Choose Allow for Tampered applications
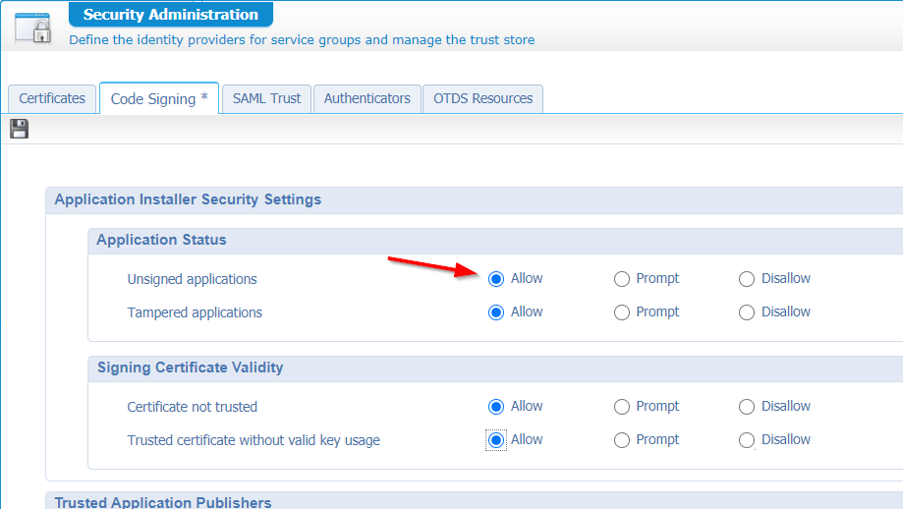Screen dimensions: 903x509 coord(496,312)
